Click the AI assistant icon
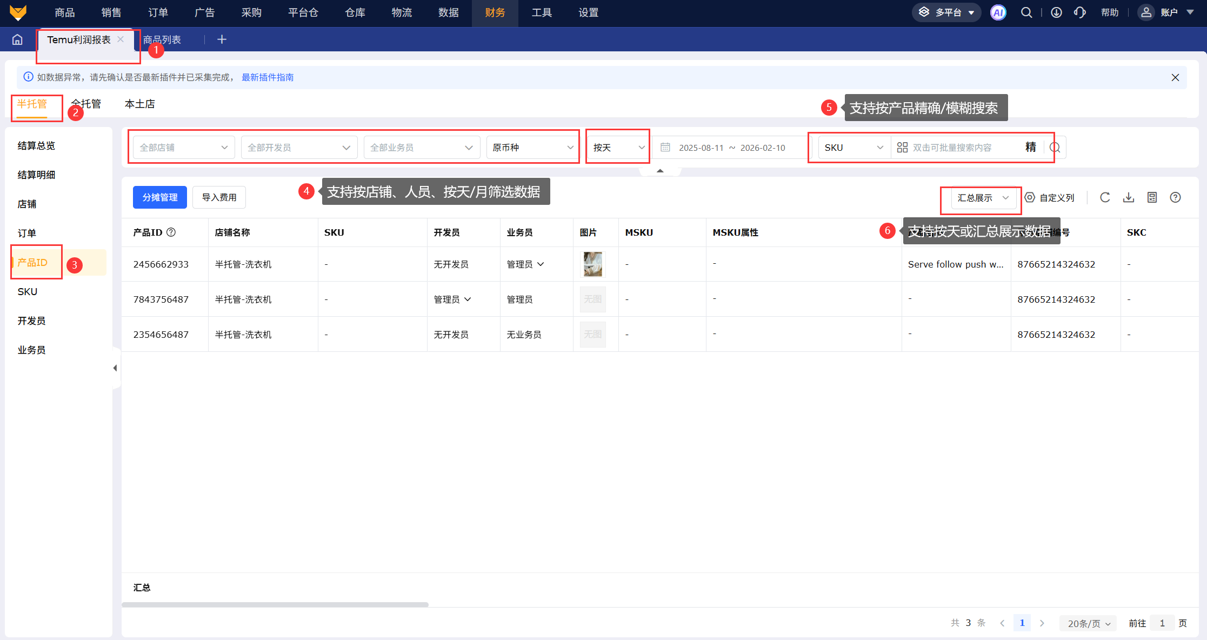1207x640 pixels. pyautogui.click(x=998, y=12)
